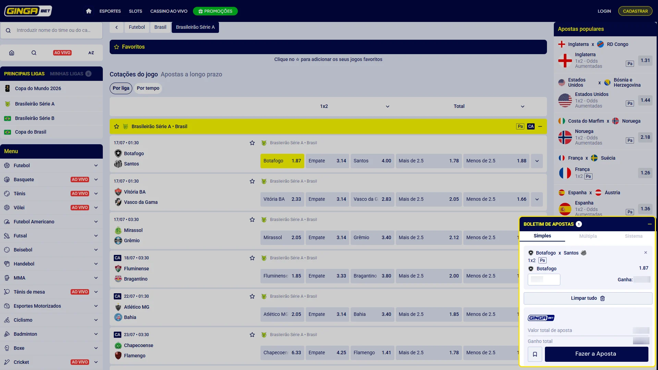Click Limpar tudo trash button
This screenshot has width=658, height=370.
[588, 298]
